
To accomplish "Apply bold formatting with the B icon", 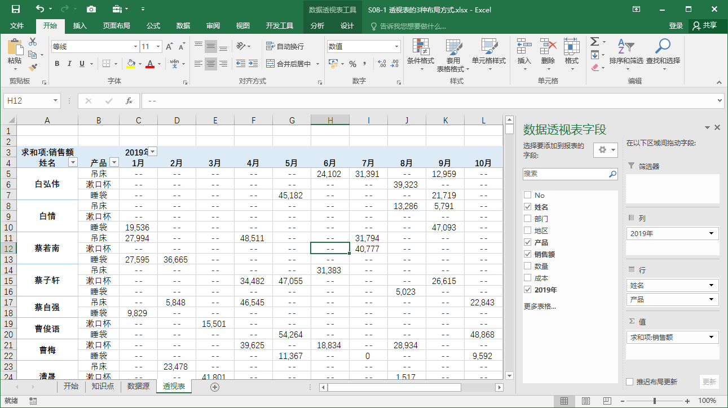I will tap(56, 64).
